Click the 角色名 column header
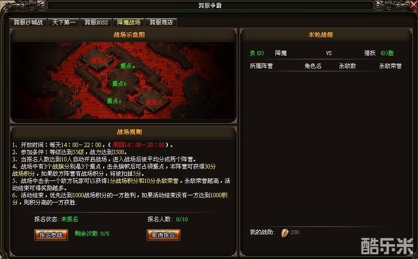This screenshot has height=259, width=418. 313,66
